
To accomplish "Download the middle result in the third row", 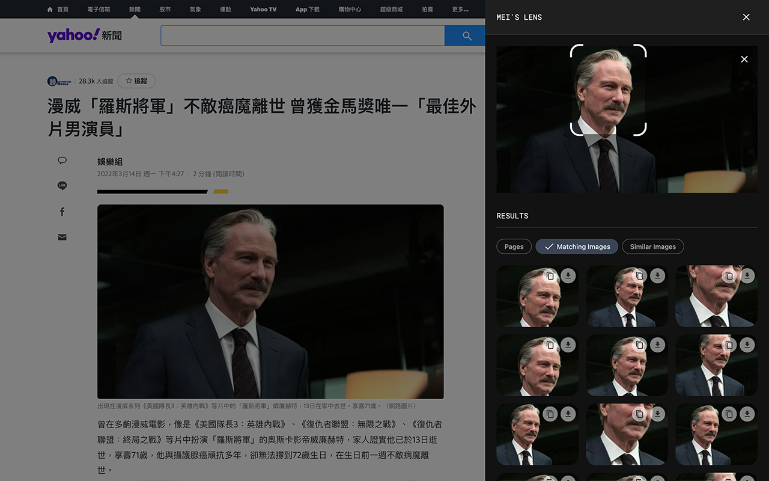I will point(658,414).
